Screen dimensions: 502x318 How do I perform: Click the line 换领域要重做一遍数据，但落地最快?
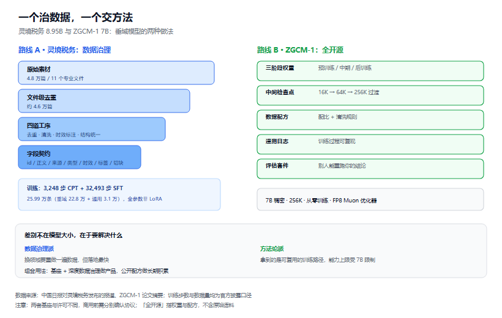(x=67, y=260)
